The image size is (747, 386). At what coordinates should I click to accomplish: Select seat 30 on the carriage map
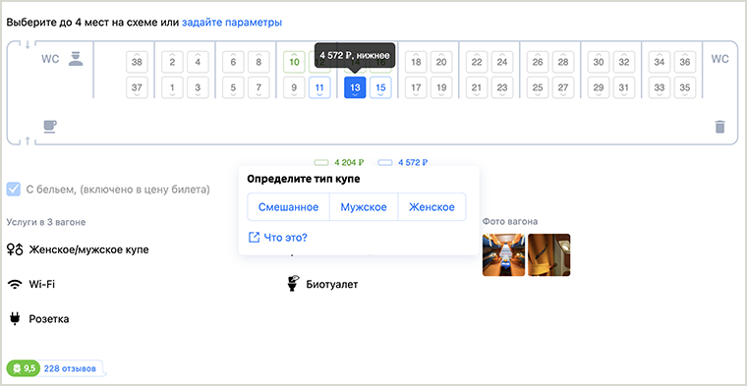point(599,62)
